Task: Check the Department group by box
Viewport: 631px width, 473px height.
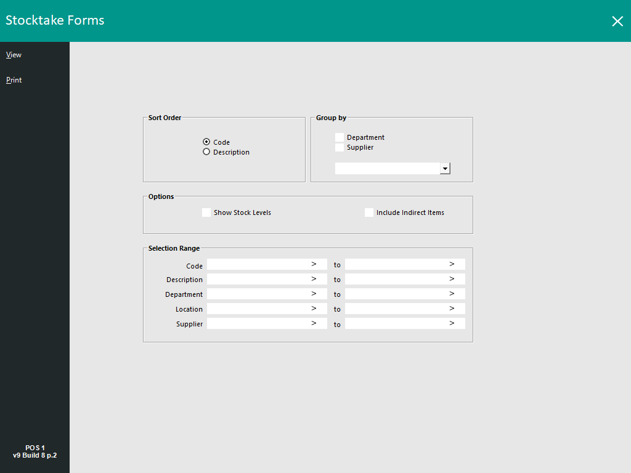Action: 339,137
